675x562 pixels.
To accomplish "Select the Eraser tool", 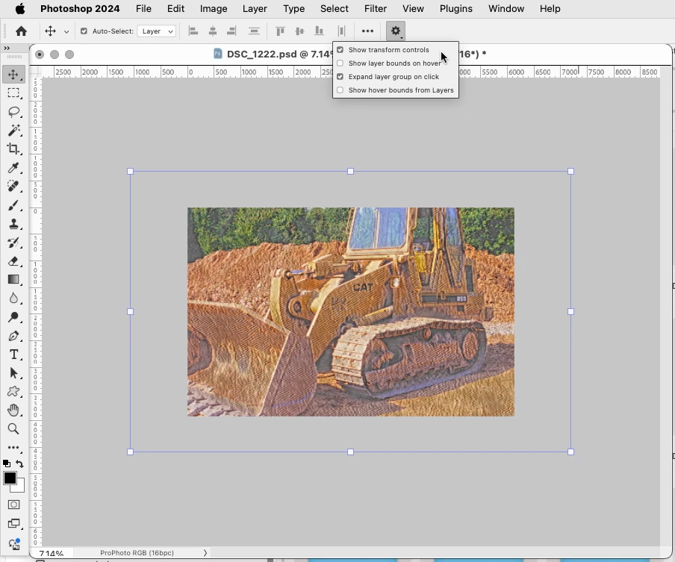I will point(13,261).
